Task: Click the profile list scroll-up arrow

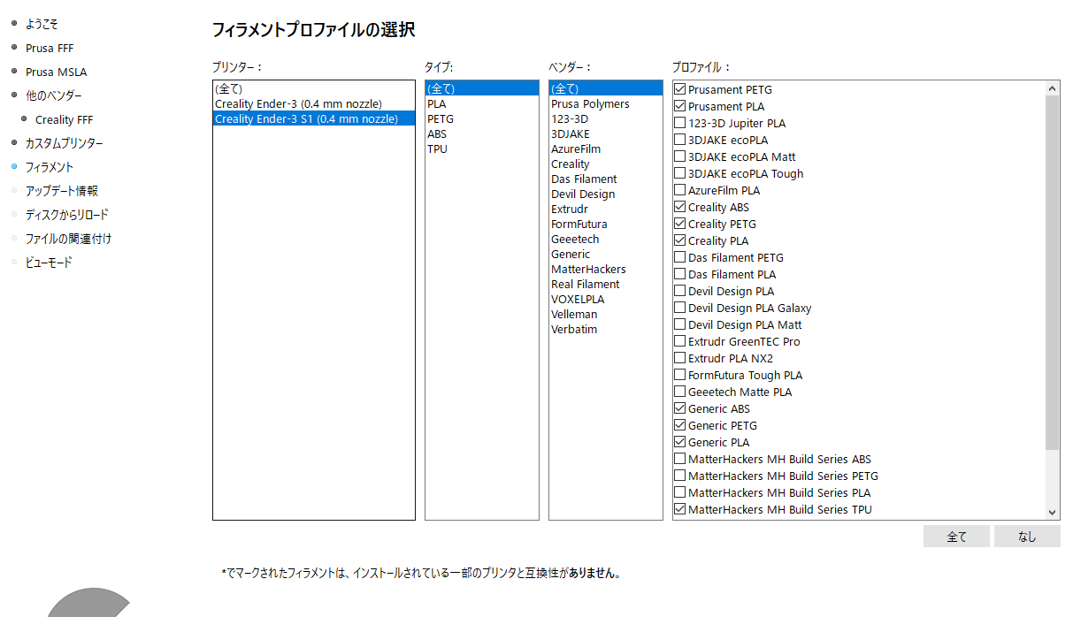Action: [x=1052, y=88]
